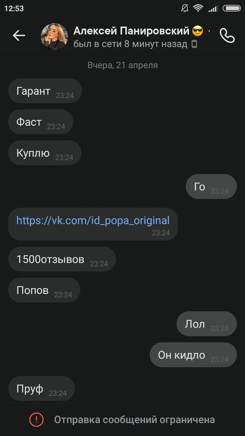This screenshot has width=245, height=436.
Task: Select the outgoing "Го" message
Action: 211,187
